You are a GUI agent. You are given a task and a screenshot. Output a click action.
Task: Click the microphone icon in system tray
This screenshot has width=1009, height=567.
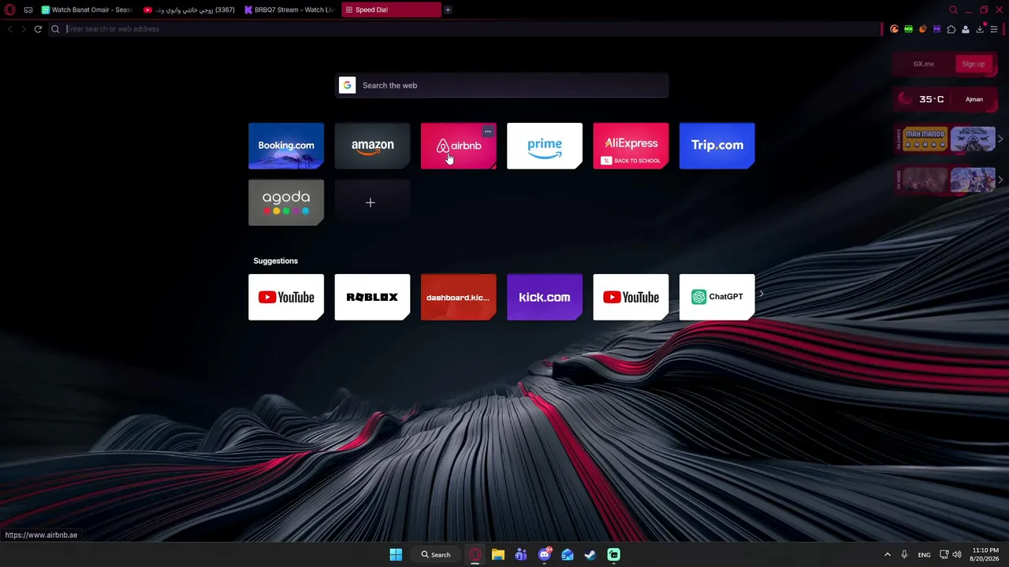point(904,554)
